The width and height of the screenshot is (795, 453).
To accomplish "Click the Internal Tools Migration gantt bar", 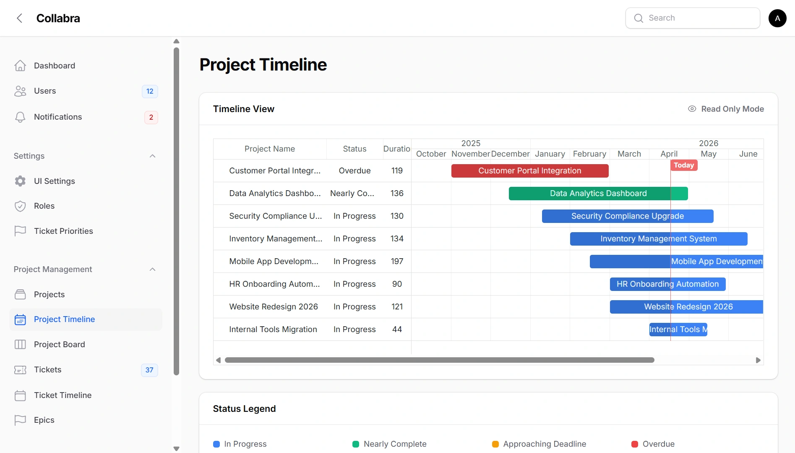I will [x=678, y=330].
